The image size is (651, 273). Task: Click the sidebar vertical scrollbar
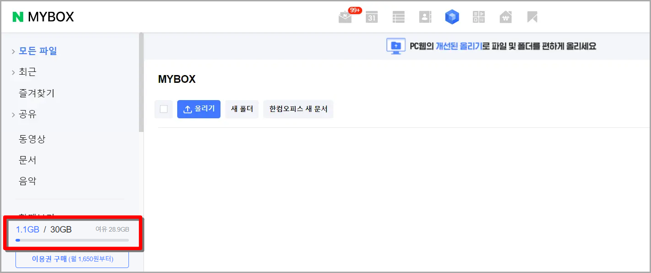[x=141, y=82]
